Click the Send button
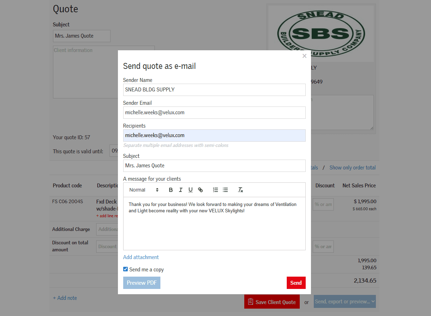This screenshot has width=431, height=316. [296, 283]
